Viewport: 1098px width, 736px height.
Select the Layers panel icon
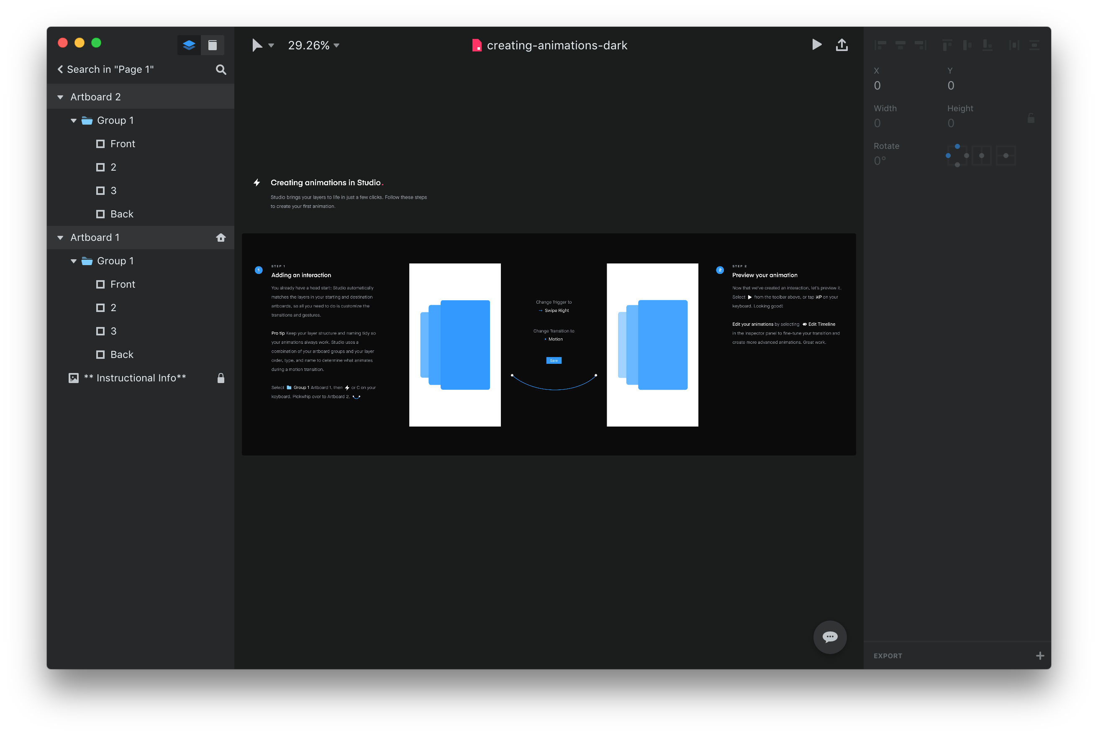(x=189, y=45)
